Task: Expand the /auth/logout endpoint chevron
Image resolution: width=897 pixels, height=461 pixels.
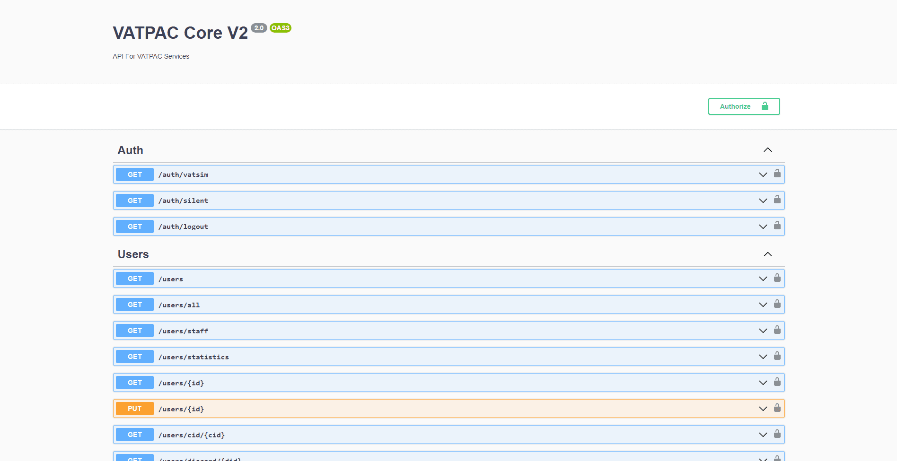Action: [763, 226]
